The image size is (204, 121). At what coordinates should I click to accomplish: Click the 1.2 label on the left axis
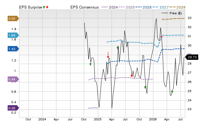coord(14,60)
